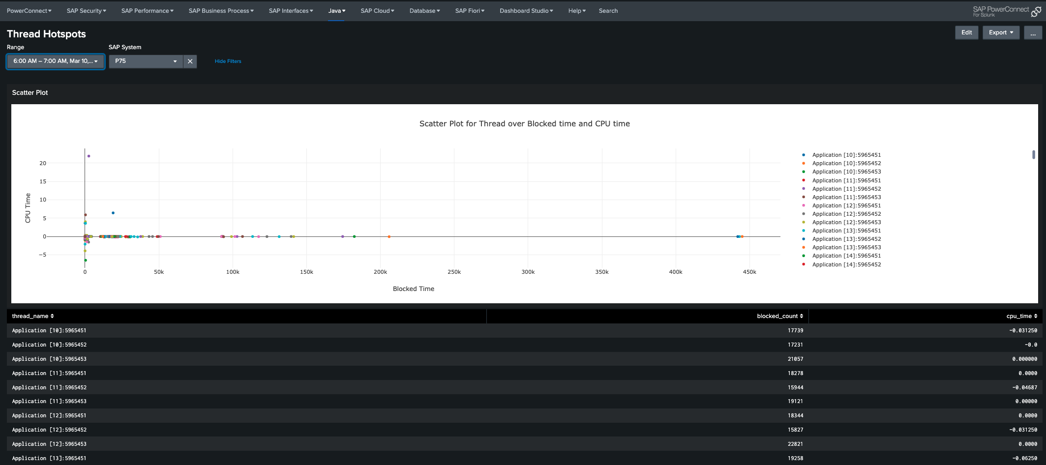The width and height of the screenshot is (1046, 465).
Task: Sort table by thread_name column arrows
Action: pyautogui.click(x=52, y=316)
